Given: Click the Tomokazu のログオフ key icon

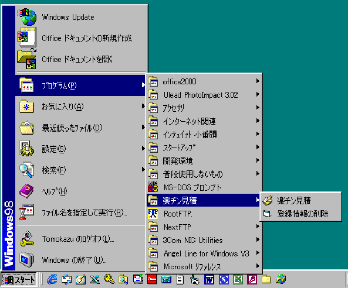Looking at the screenshot, I should point(26,239).
